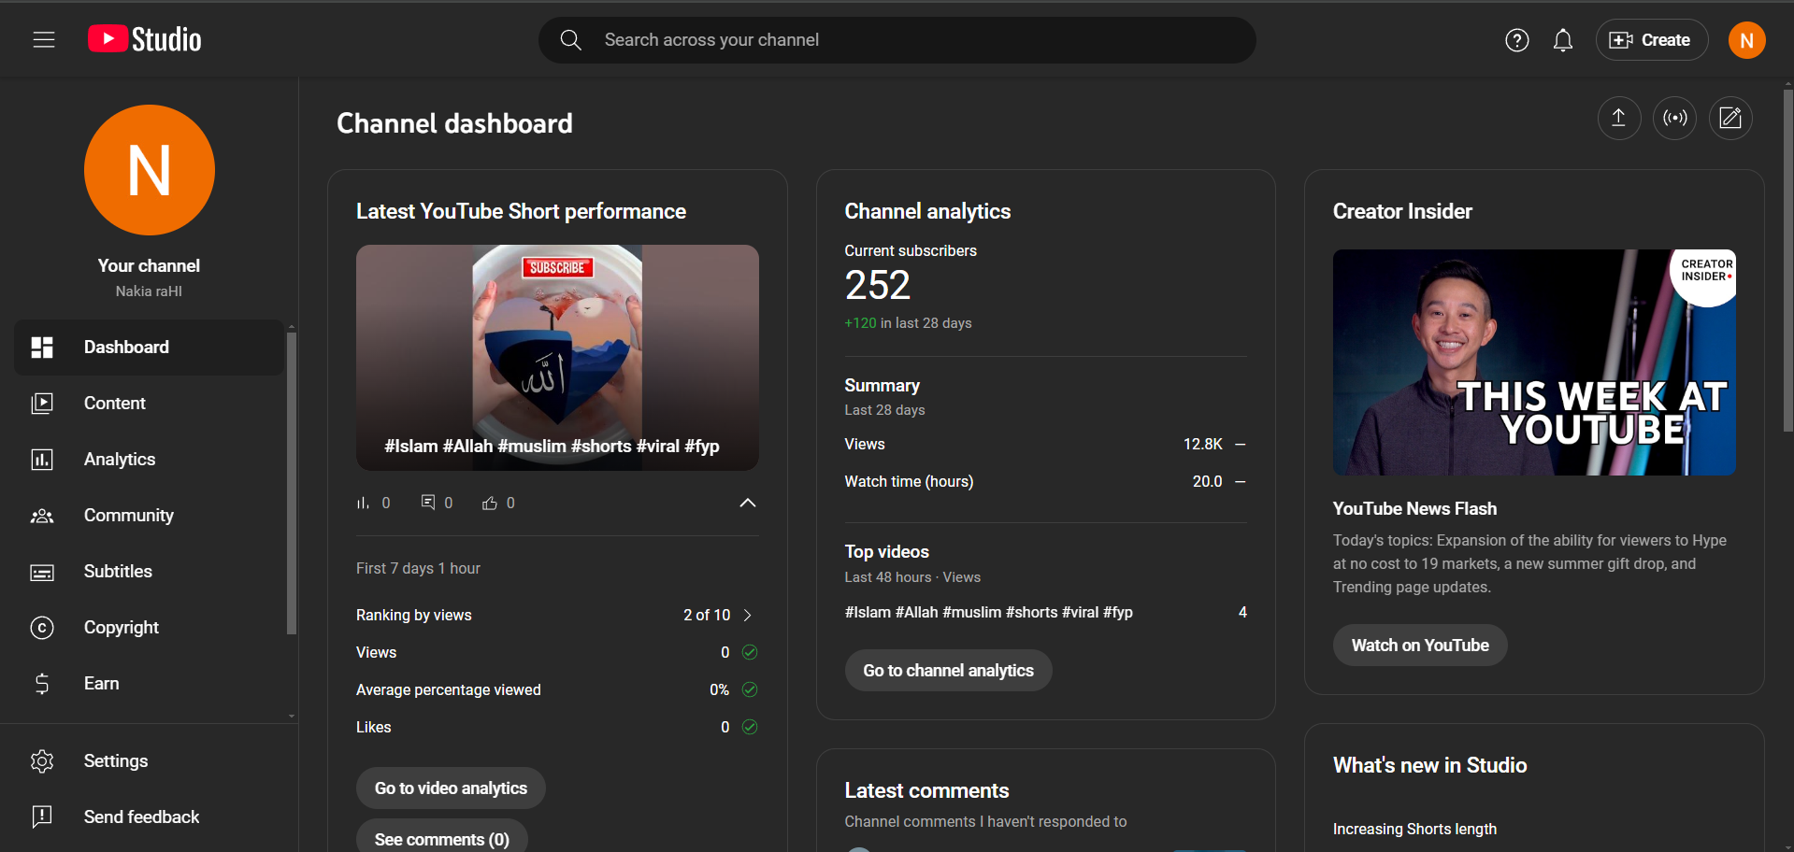Click the green check beside Average percentage viewed
Screen dimensions: 1794x852
click(x=750, y=689)
